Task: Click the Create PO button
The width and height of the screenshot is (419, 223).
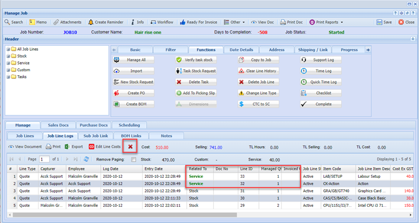Action: pyautogui.click(x=133, y=93)
